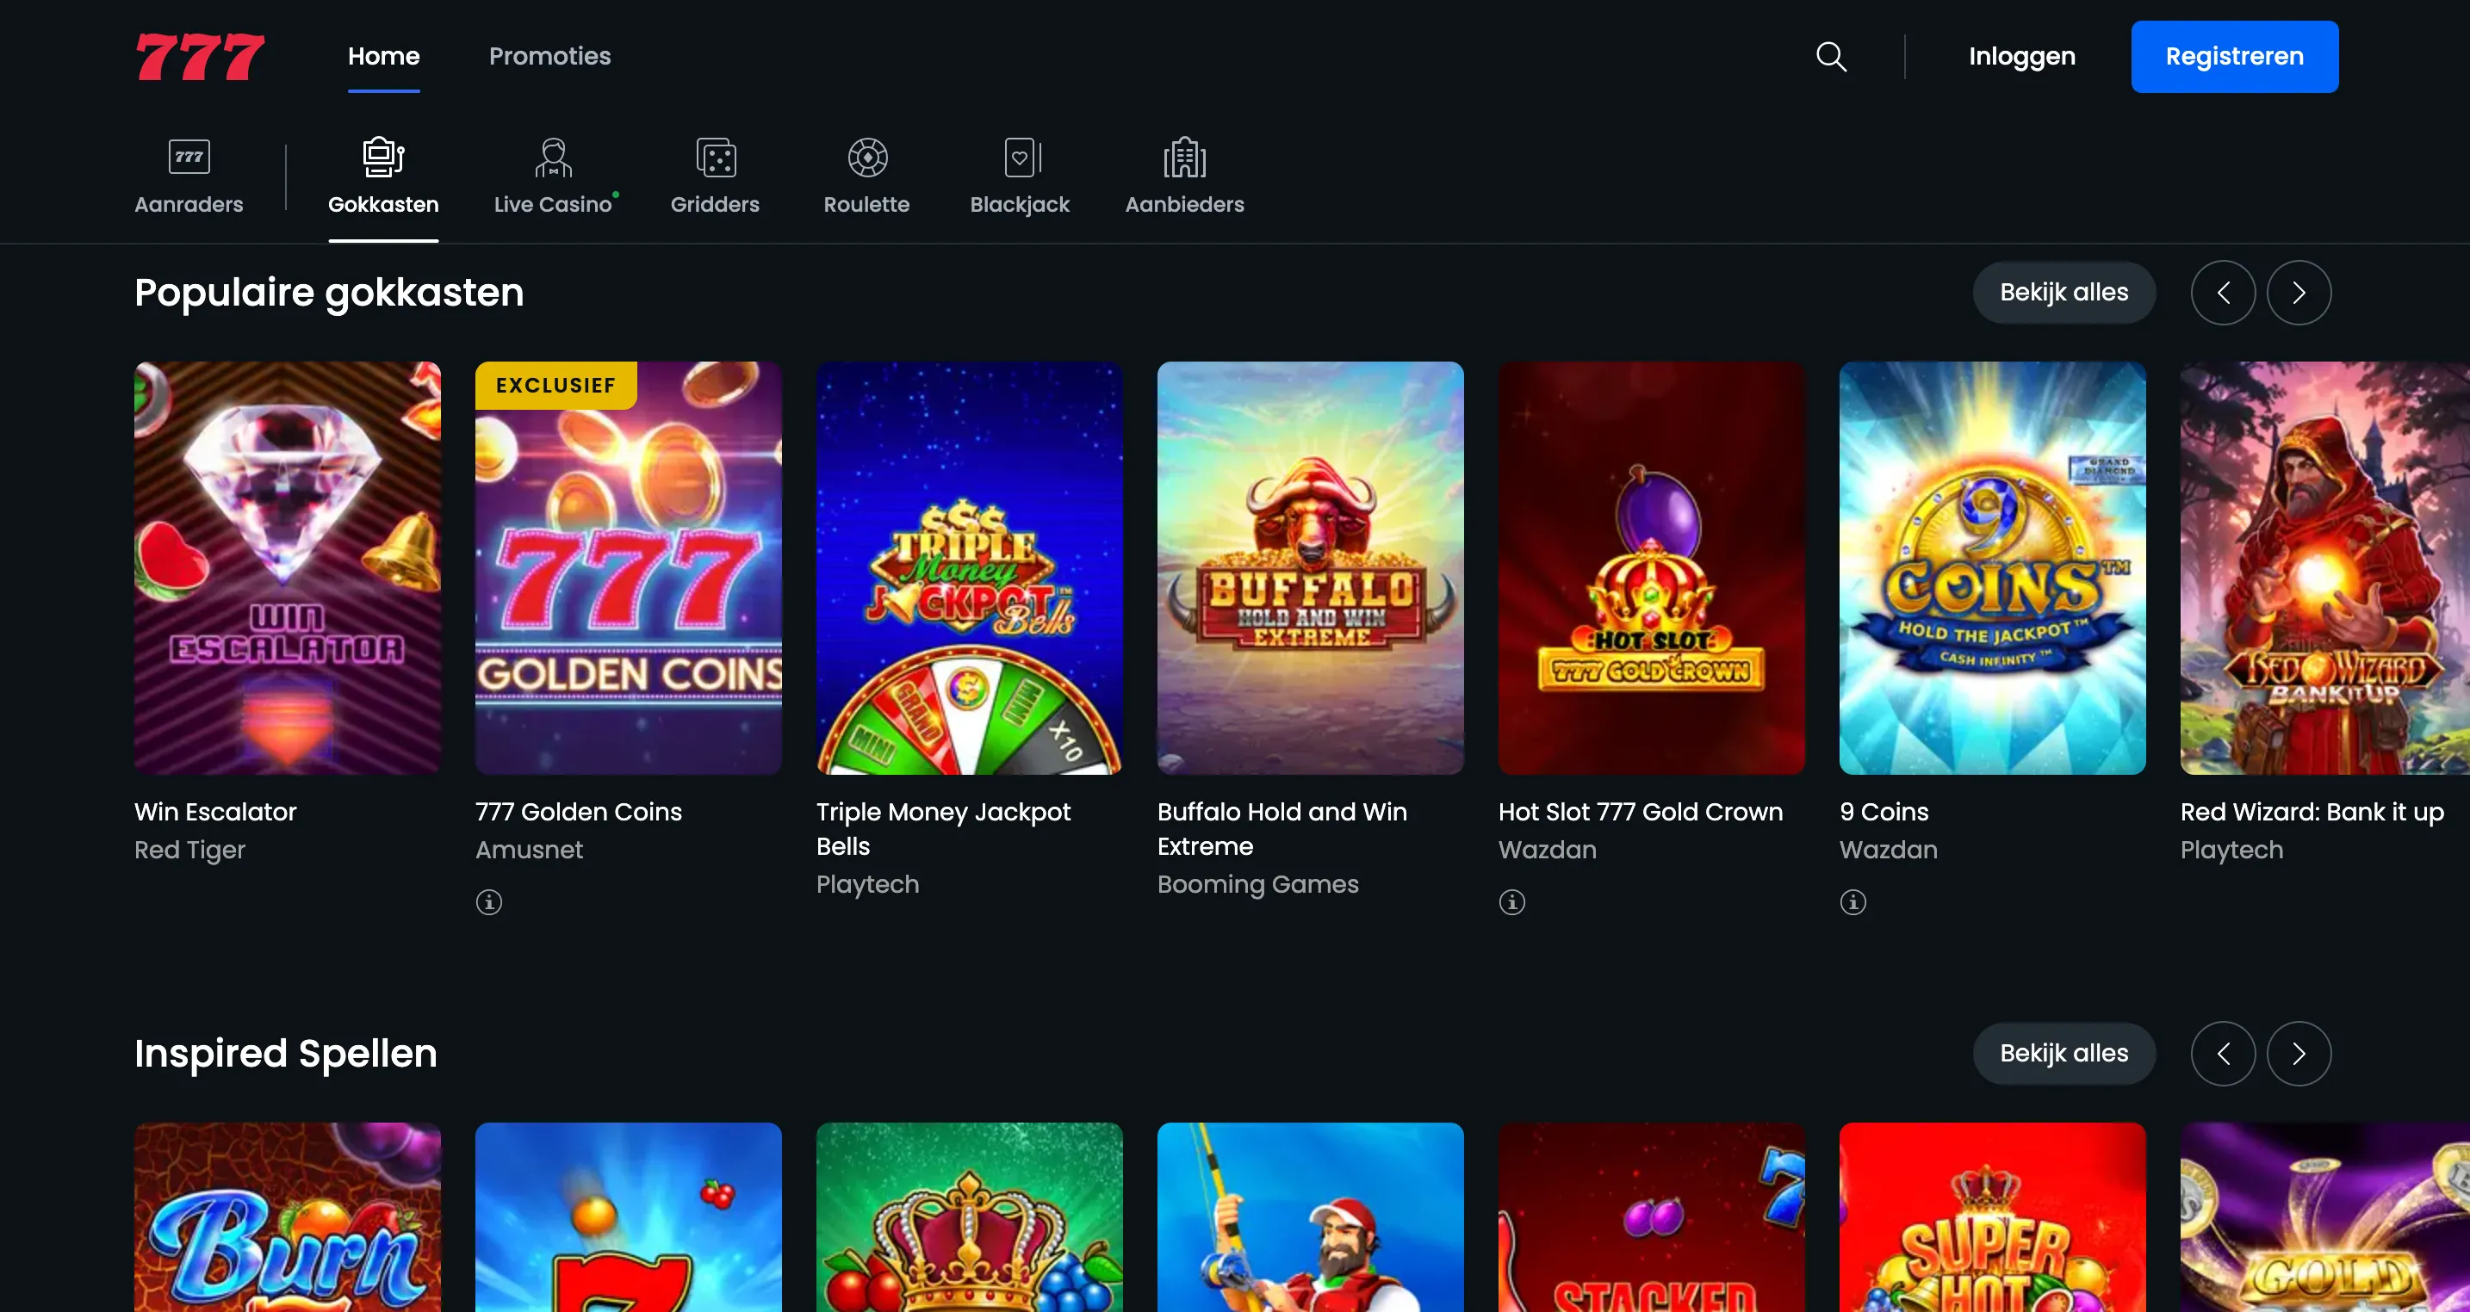Viewport: 2470px width, 1312px height.
Task: Click the 9 Coins title text
Action: pos(1884,812)
